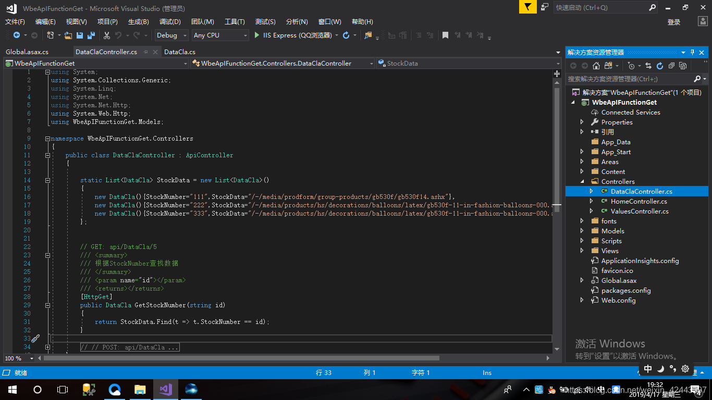Click the Open File toolbar icon
This screenshot has width=712, height=400.
pyautogui.click(x=69, y=35)
